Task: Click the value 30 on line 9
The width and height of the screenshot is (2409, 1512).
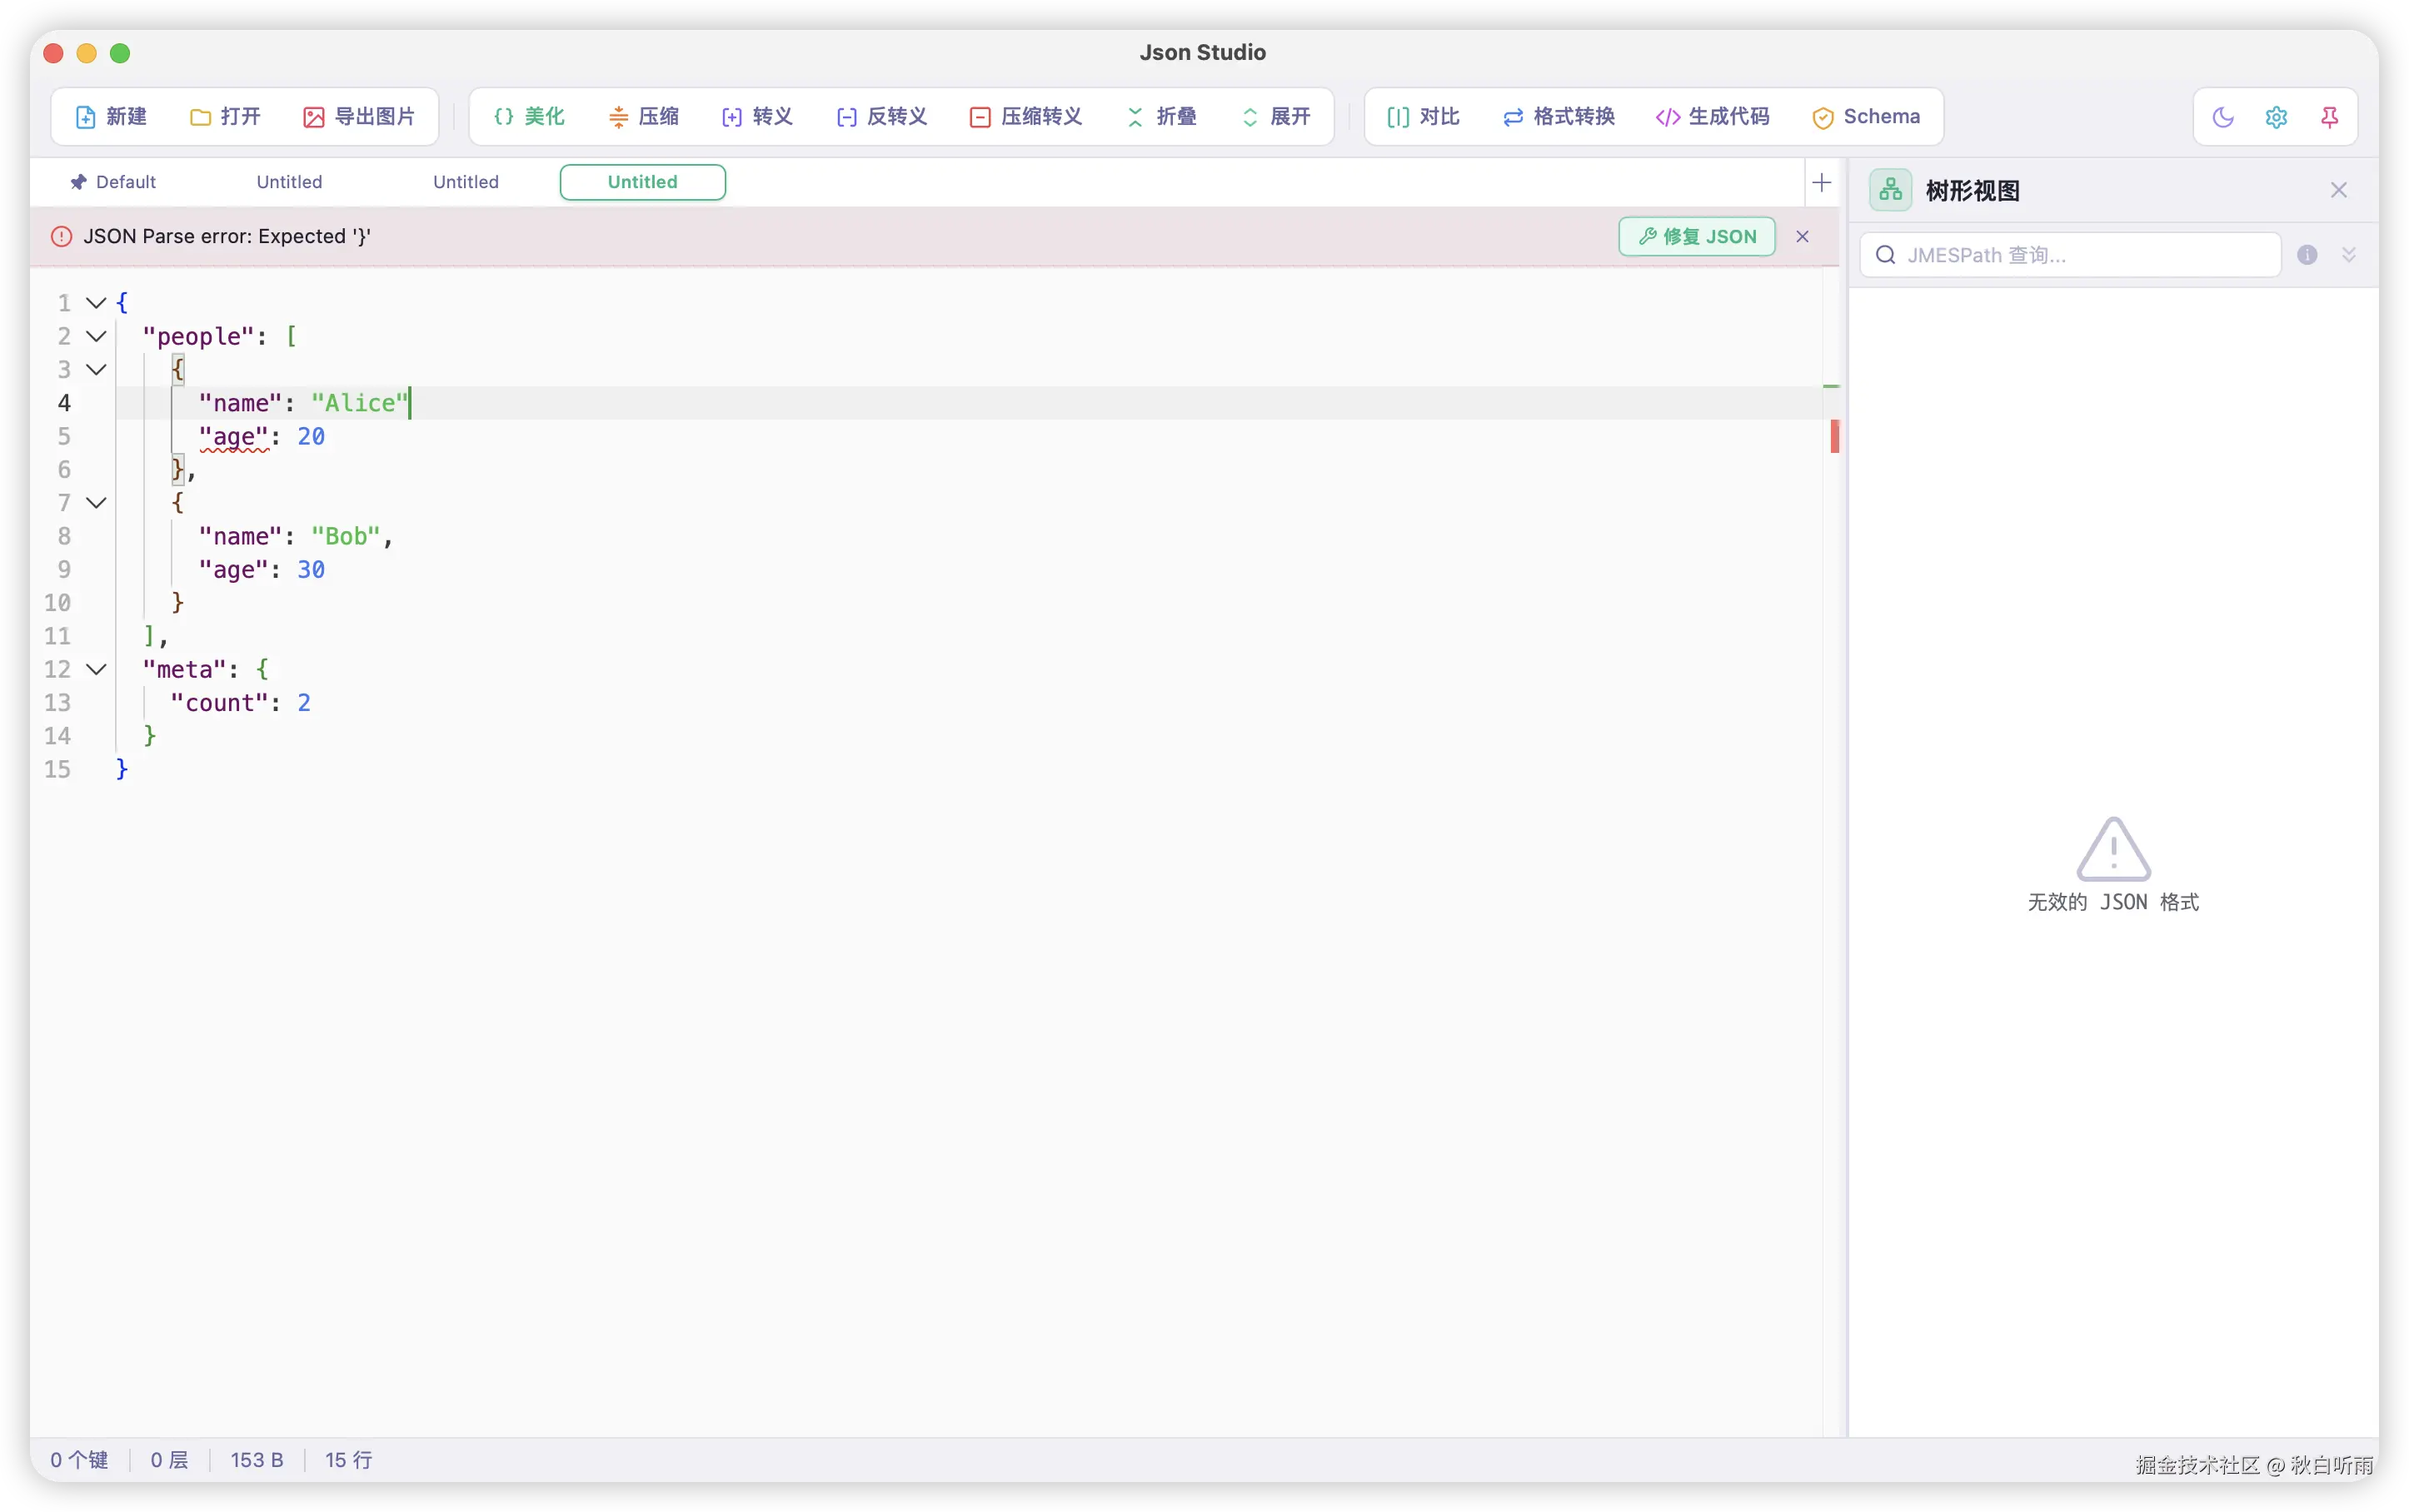Action: click(x=312, y=570)
